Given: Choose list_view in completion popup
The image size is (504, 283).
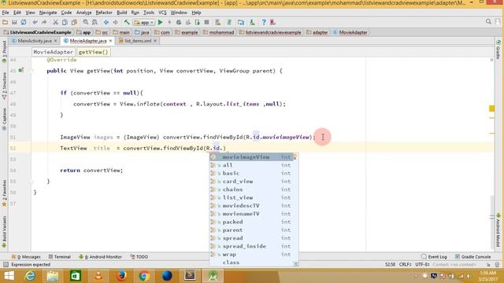Looking at the screenshot, I should coord(254,197).
